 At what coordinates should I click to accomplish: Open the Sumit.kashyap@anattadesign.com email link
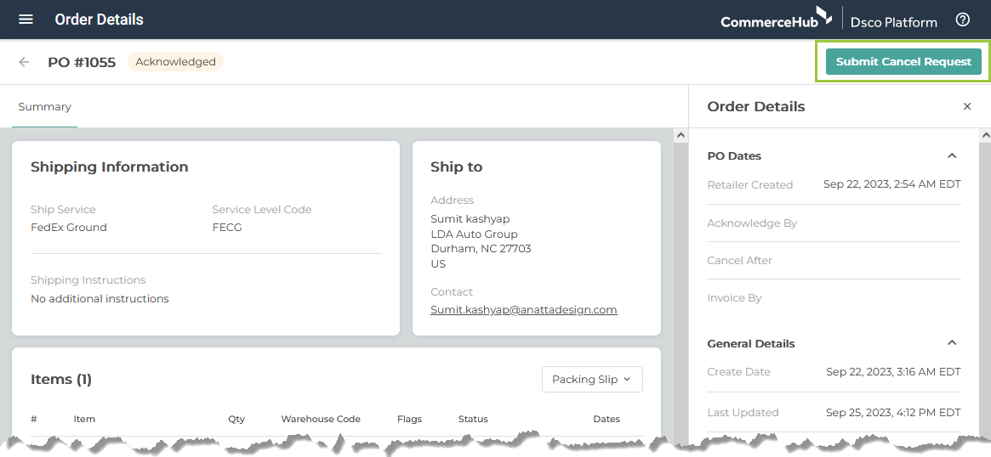[523, 310]
